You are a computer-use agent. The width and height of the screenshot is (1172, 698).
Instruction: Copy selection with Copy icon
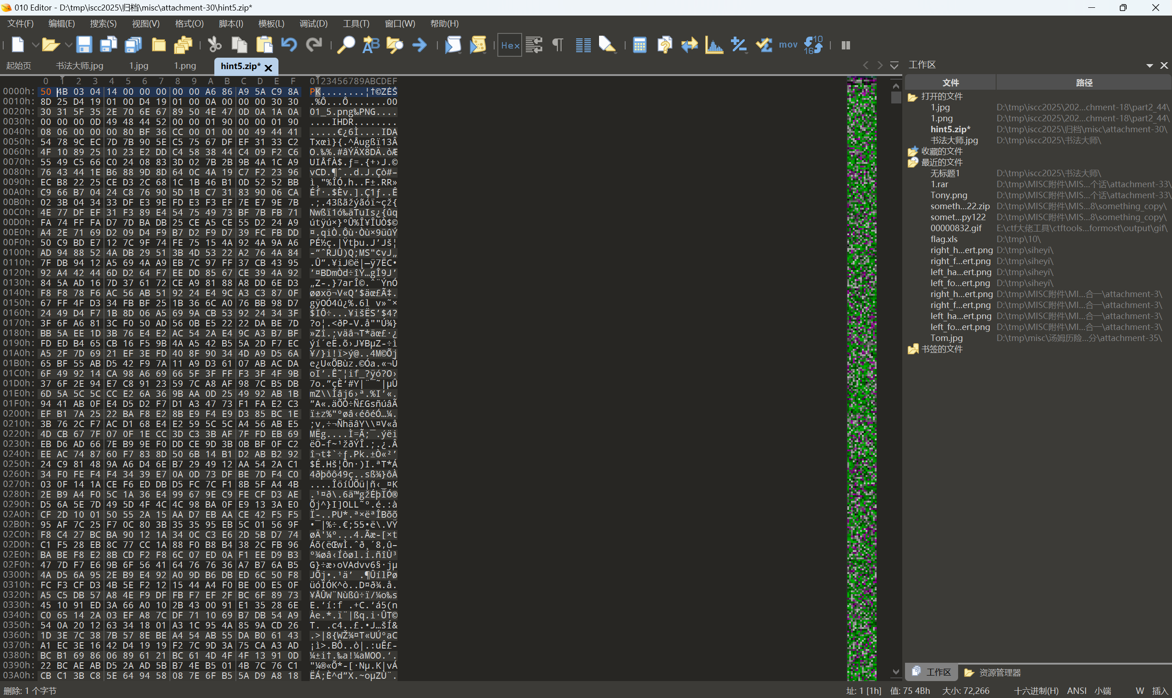[240, 45]
